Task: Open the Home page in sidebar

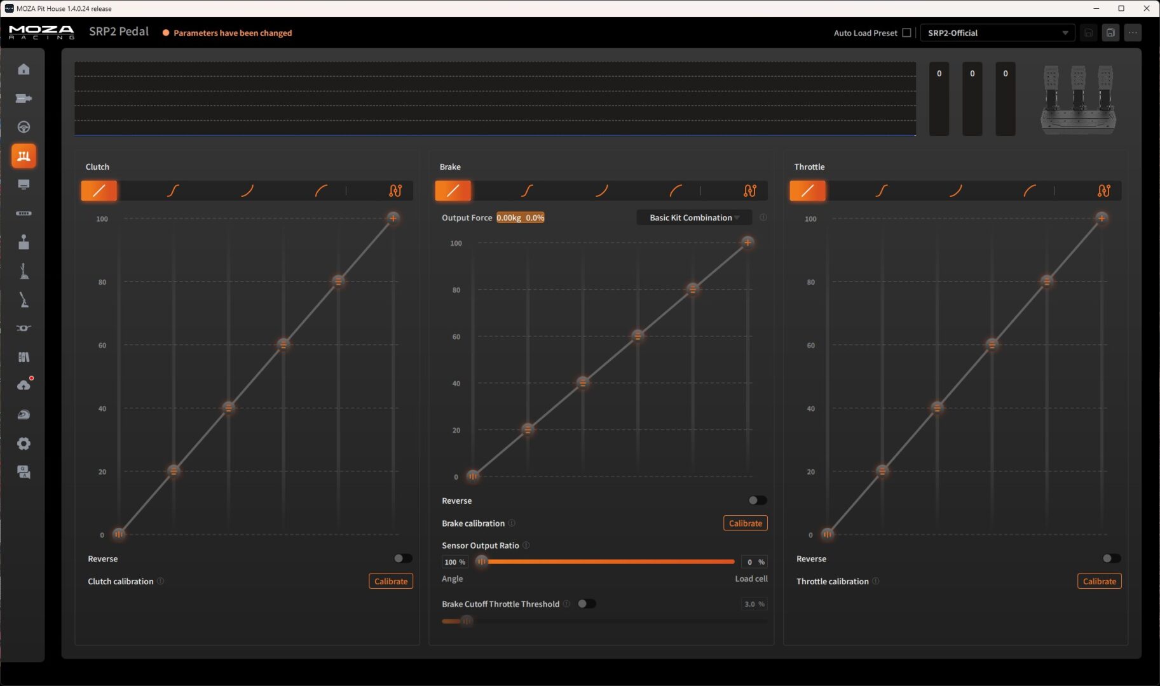Action: click(x=24, y=69)
